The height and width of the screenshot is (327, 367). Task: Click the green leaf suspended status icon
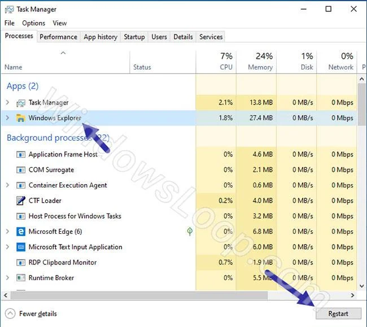point(190,231)
